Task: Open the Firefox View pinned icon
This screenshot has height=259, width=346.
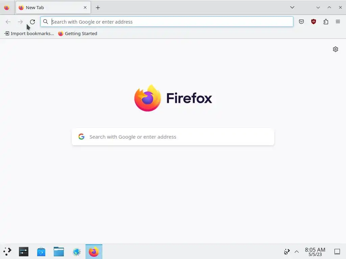Action: click(x=7, y=8)
